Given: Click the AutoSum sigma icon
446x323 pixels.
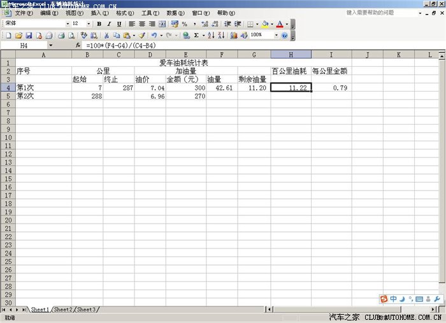Looking at the screenshot, I should point(196,36).
